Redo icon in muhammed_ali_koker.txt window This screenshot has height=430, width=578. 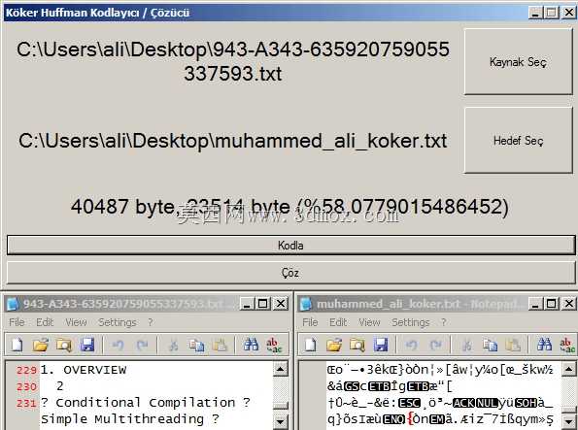click(435, 345)
